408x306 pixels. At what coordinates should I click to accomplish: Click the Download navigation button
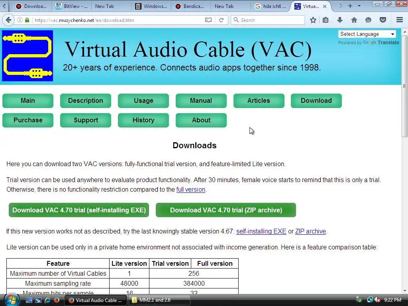pyautogui.click(x=316, y=101)
